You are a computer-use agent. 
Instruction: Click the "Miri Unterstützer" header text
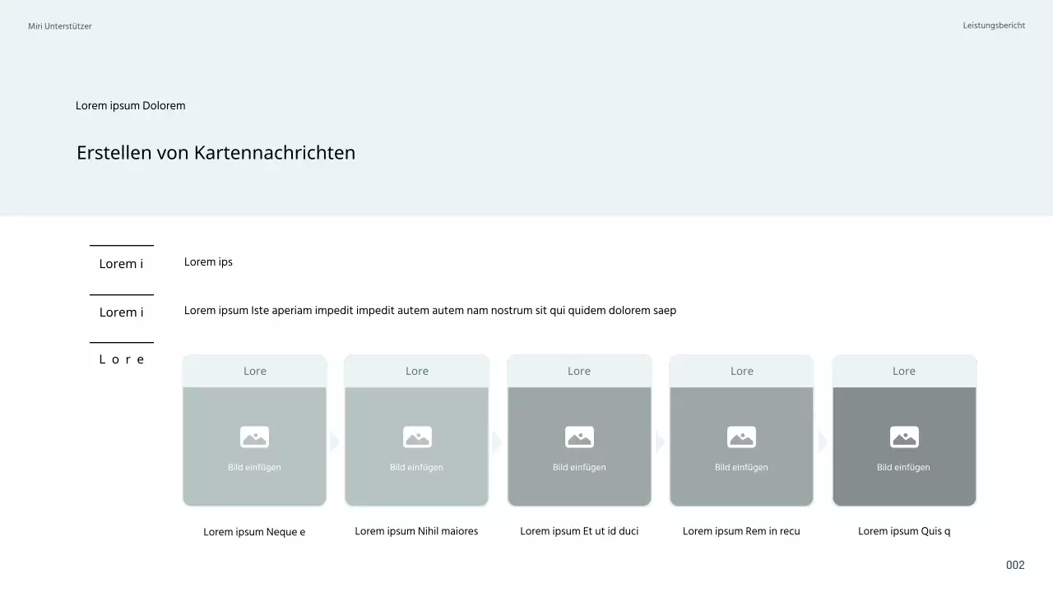[60, 26]
